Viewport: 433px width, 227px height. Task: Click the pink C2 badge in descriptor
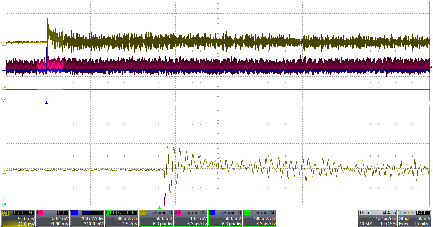40,213
